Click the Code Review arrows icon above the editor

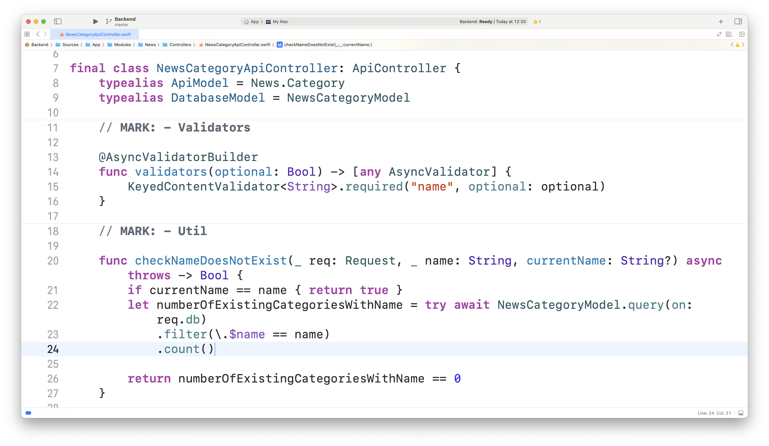coord(719,34)
